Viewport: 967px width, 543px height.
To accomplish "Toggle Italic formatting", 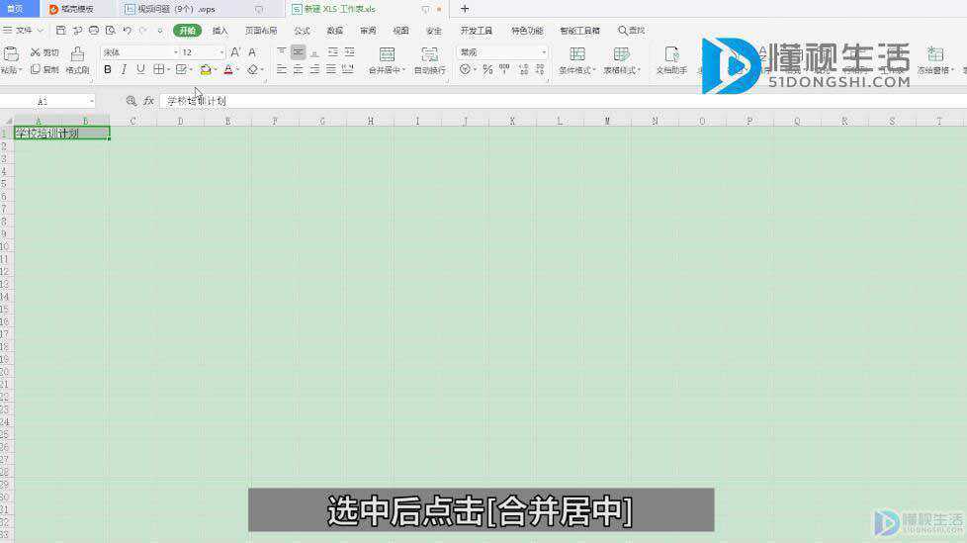I will (x=124, y=69).
